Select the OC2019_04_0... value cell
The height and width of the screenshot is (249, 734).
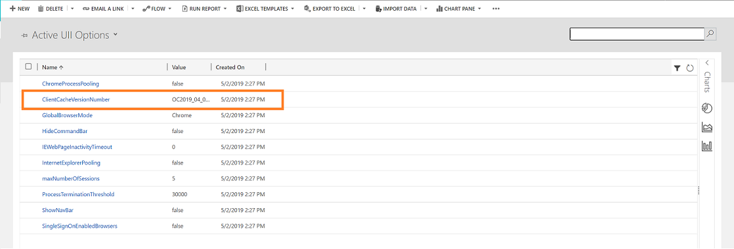(191, 99)
